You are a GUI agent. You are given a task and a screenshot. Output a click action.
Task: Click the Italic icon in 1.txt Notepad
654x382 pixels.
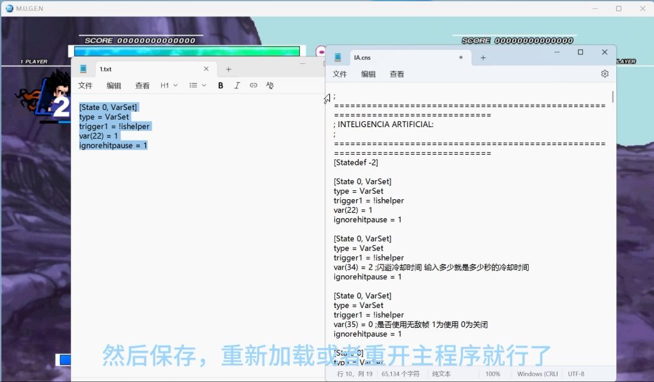click(237, 86)
